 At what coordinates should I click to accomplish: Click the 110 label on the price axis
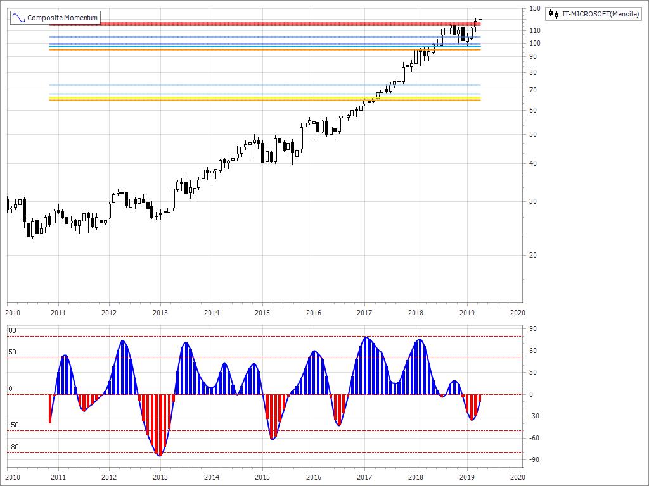point(535,30)
